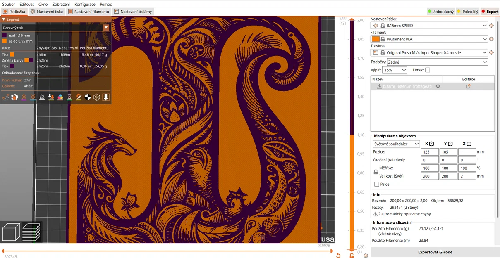
Task: Toggle Custom G-codes icon in legend
Action: (x=78, y=97)
